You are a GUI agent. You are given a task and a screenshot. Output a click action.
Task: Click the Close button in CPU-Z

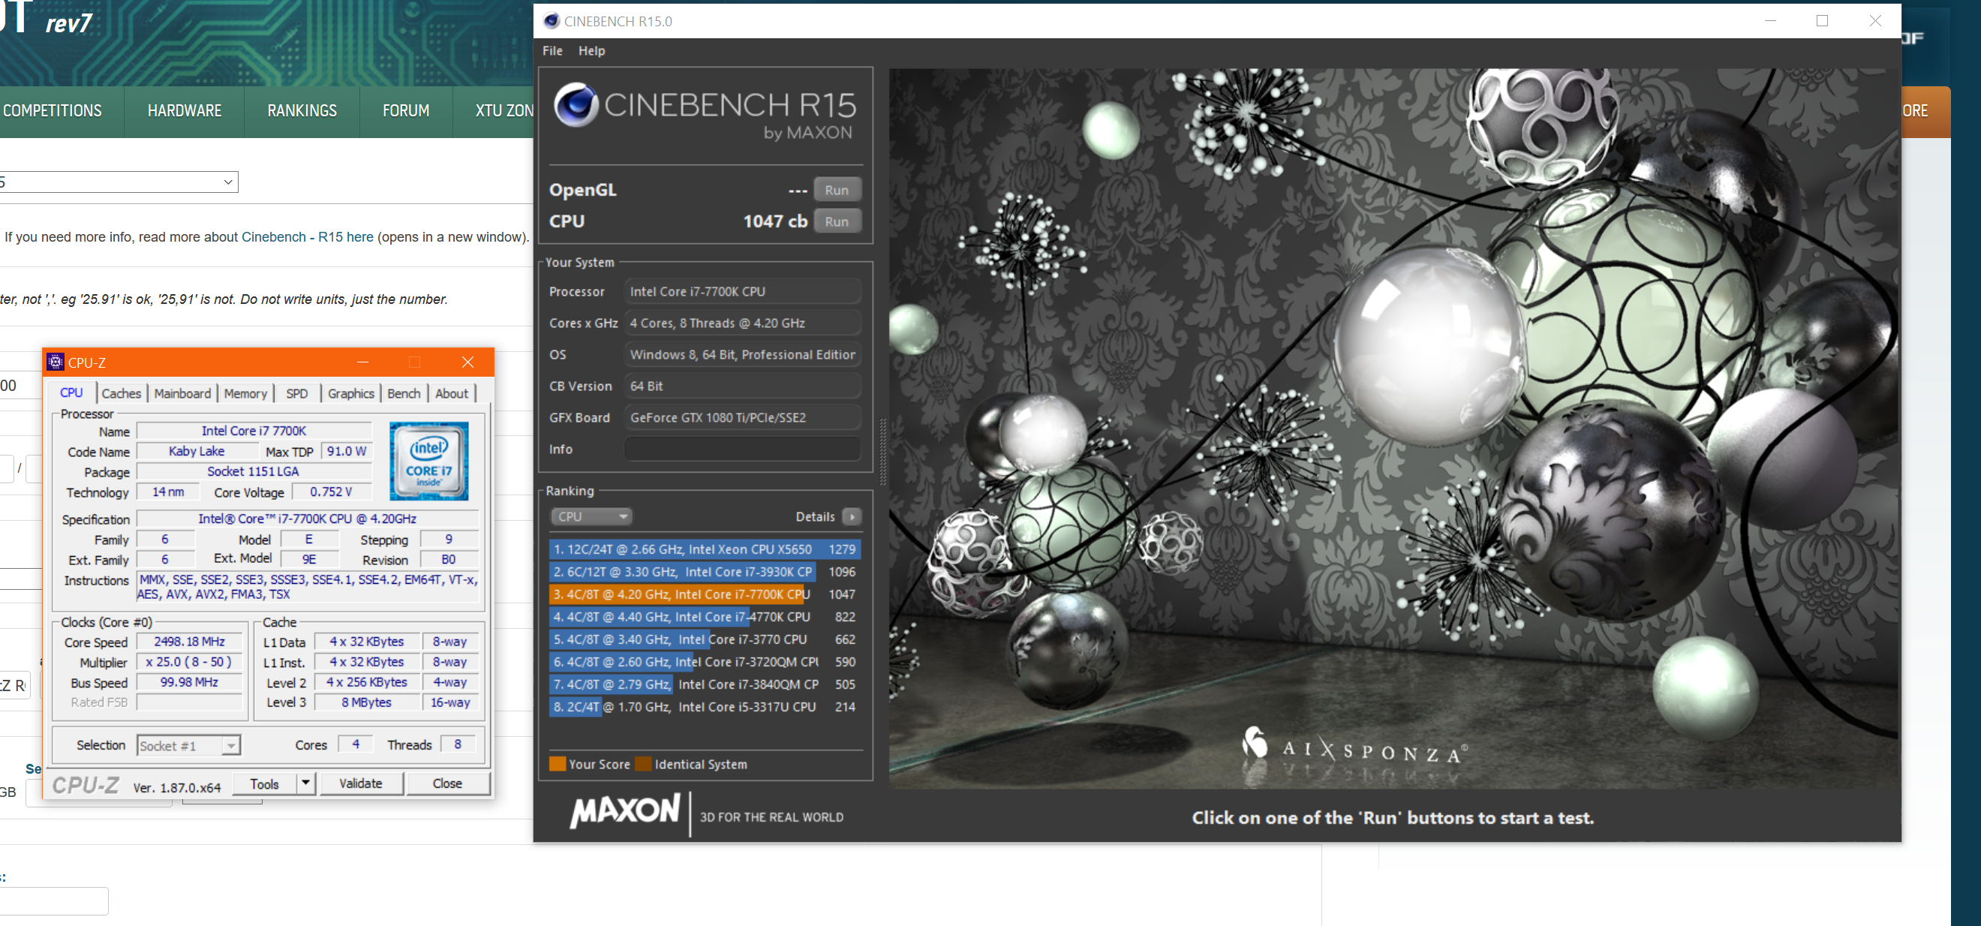click(x=447, y=783)
